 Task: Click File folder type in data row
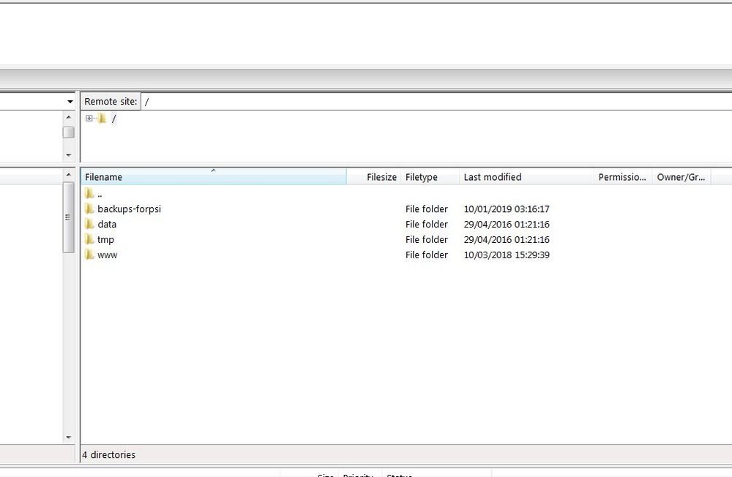point(427,224)
